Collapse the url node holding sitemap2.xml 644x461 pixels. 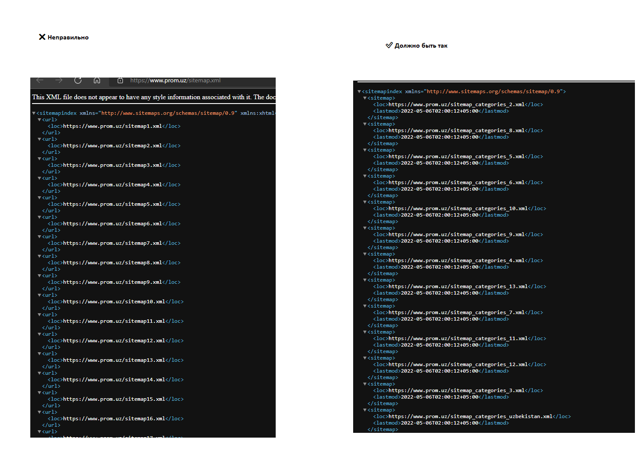[x=39, y=139]
